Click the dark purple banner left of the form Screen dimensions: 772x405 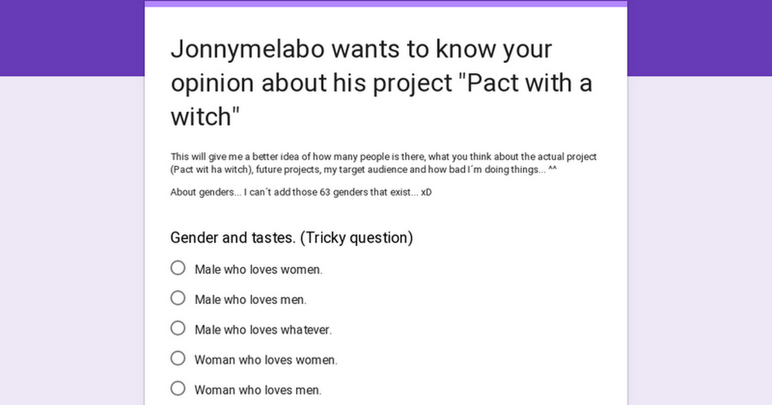pyautogui.click(x=72, y=38)
